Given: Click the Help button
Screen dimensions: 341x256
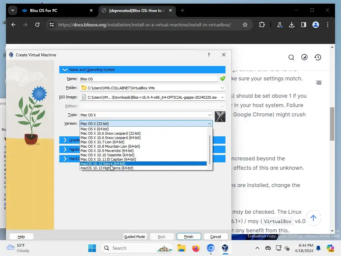Looking at the screenshot, I should 21,237.
